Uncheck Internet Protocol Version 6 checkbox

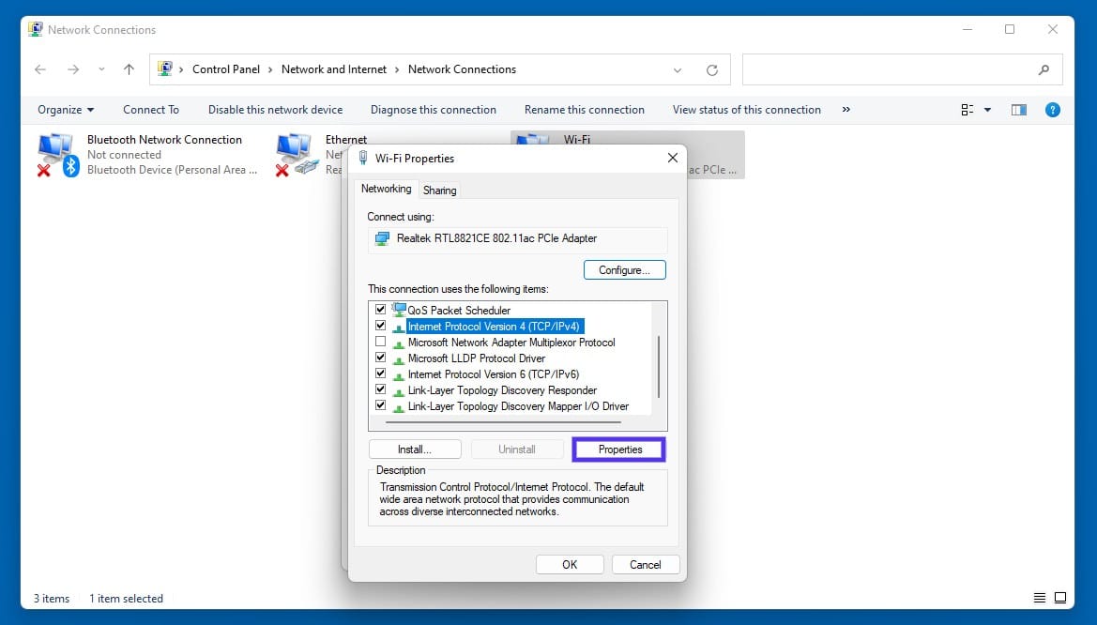pyautogui.click(x=380, y=374)
